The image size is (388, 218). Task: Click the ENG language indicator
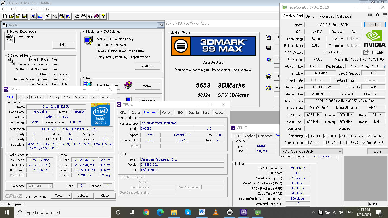tap(349, 212)
